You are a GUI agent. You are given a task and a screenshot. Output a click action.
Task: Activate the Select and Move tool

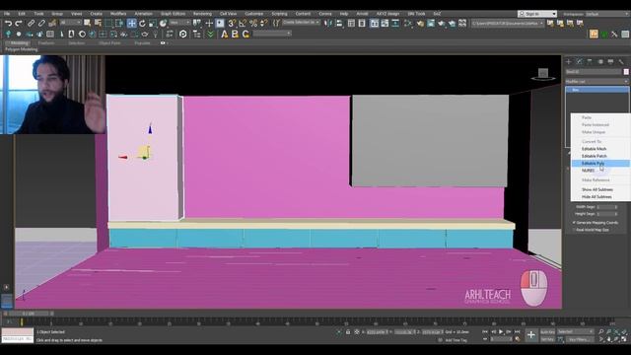pyautogui.click(x=131, y=24)
